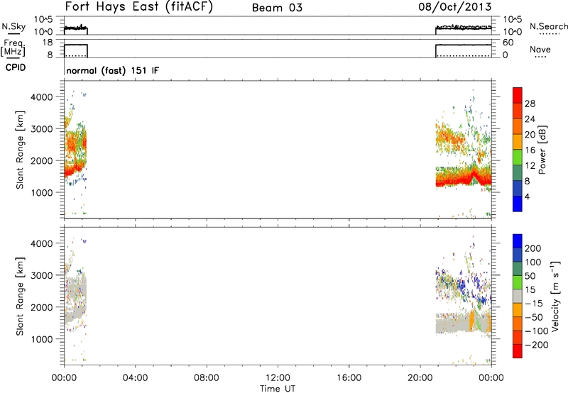Click the "4" label on Power color bar
This screenshot has width=568, height=393.
pyautogui.click(x=528, y=196)
